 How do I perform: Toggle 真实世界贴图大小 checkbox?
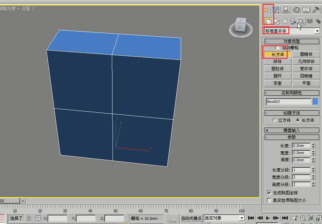(269, 200)
